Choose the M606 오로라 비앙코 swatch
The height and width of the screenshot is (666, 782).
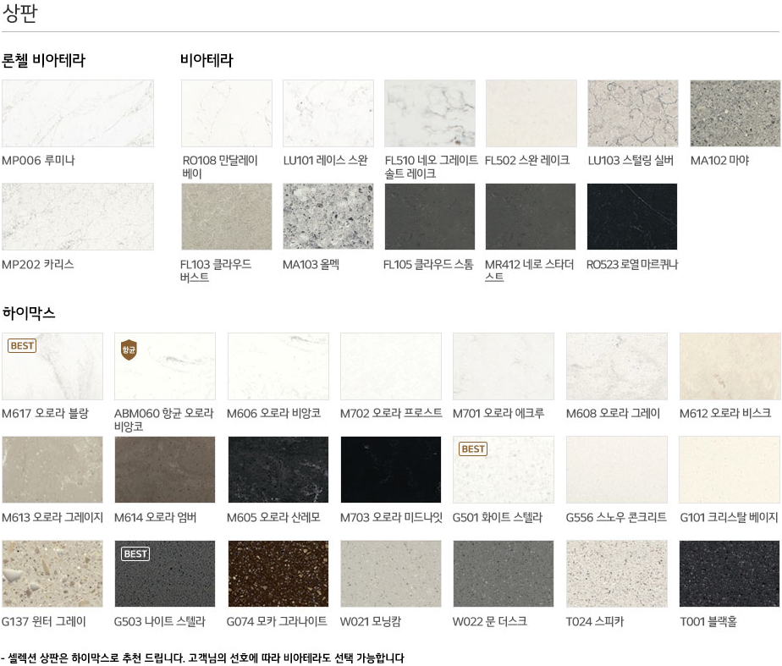(278, 366)
